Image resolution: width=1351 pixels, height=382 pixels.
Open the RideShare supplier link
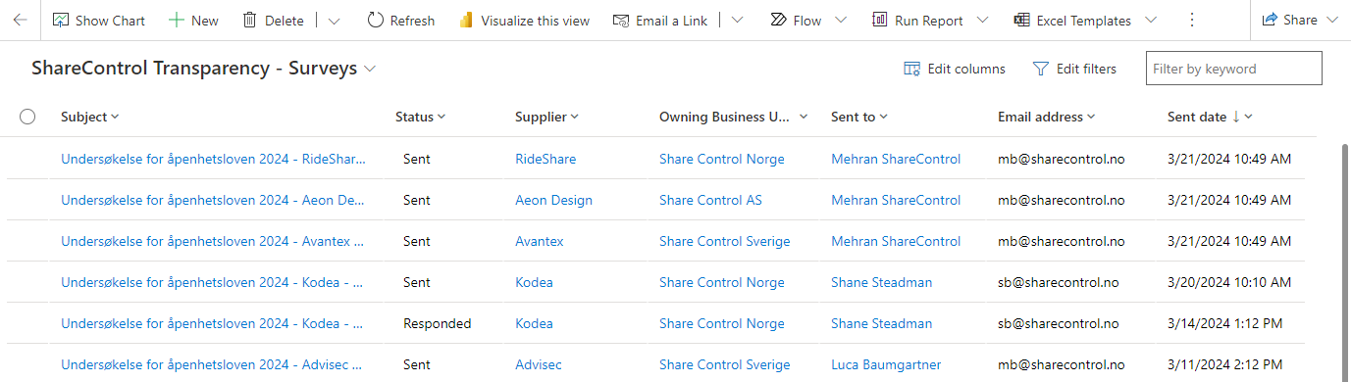coord(546,159)
